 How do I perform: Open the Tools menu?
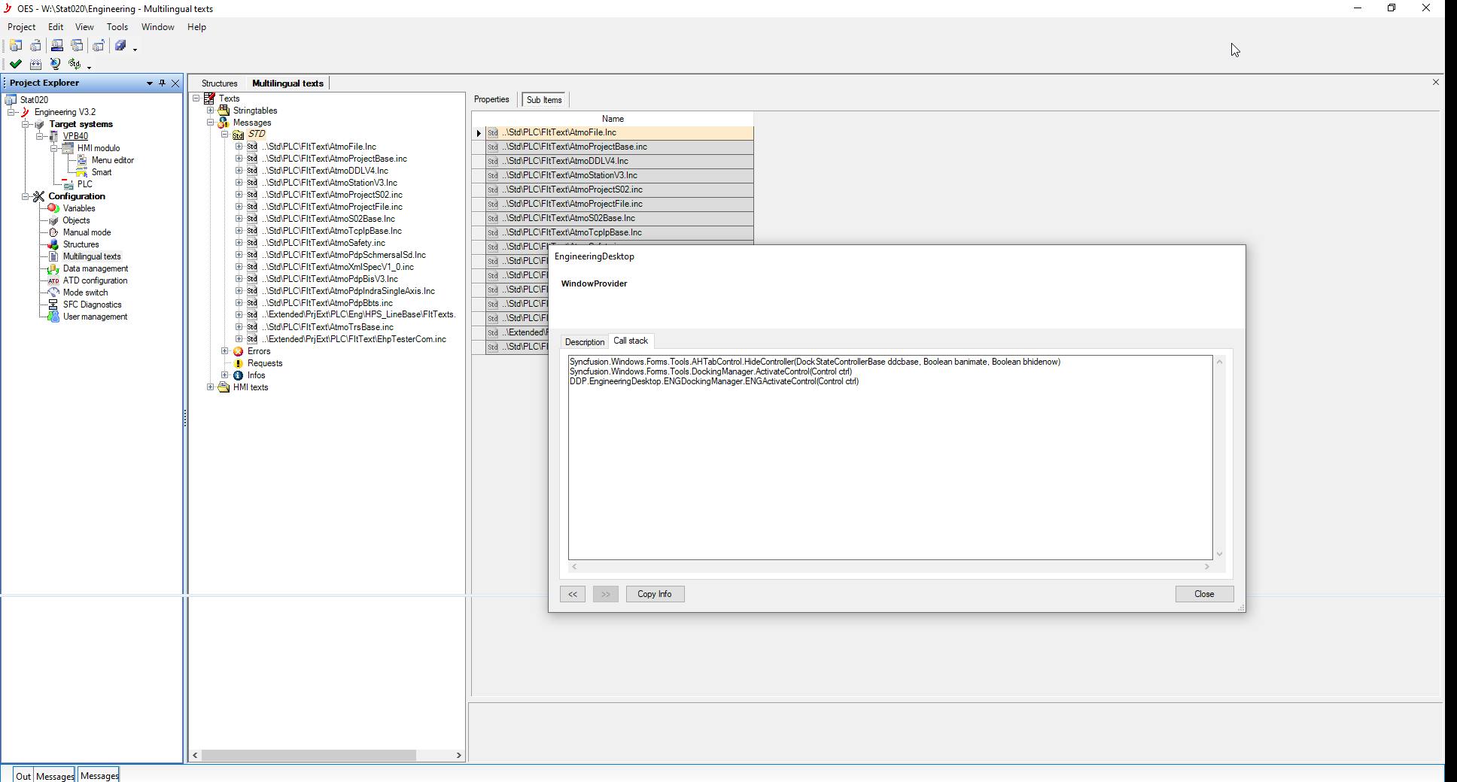click(x=117, y=27)
